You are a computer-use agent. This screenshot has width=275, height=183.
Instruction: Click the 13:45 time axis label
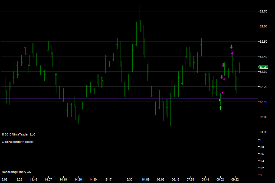click(x=34, y=179)
